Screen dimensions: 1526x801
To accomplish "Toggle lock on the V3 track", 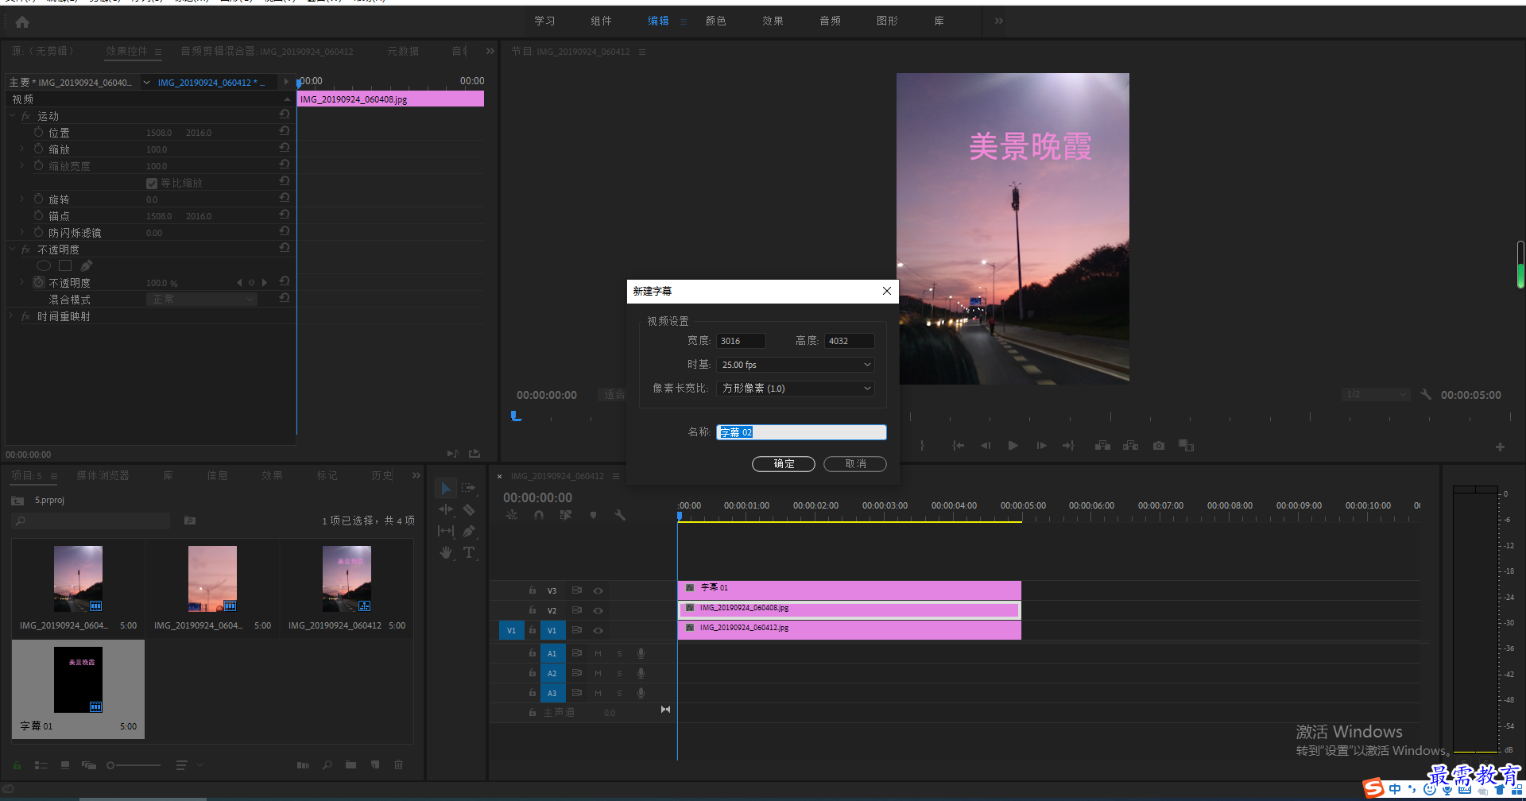I will coord(533,590).
